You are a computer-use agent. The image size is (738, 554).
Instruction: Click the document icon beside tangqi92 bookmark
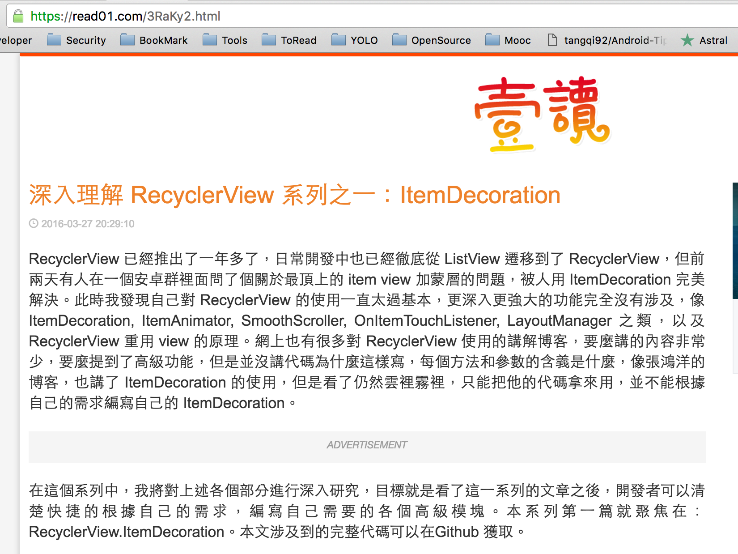pos(552,40)
